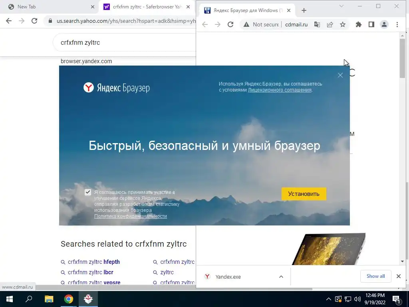The image size is (409, 307).
Task: Toggle the side panel icon
Action: 371,24
